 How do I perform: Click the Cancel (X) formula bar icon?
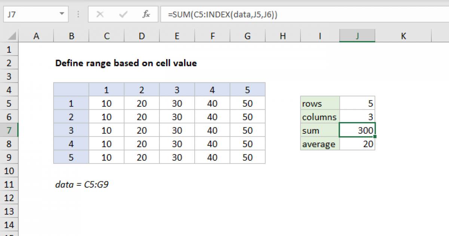[x=100, y=15]
